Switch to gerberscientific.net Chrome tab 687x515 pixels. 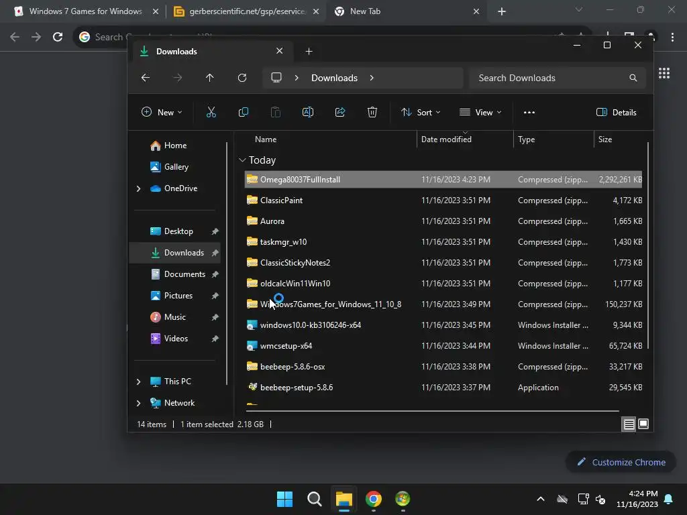(x=247, y=11)
